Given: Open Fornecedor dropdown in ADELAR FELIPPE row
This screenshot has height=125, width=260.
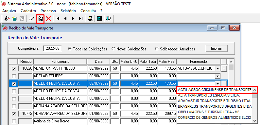Looking at the screenshot, I should 217,76.
